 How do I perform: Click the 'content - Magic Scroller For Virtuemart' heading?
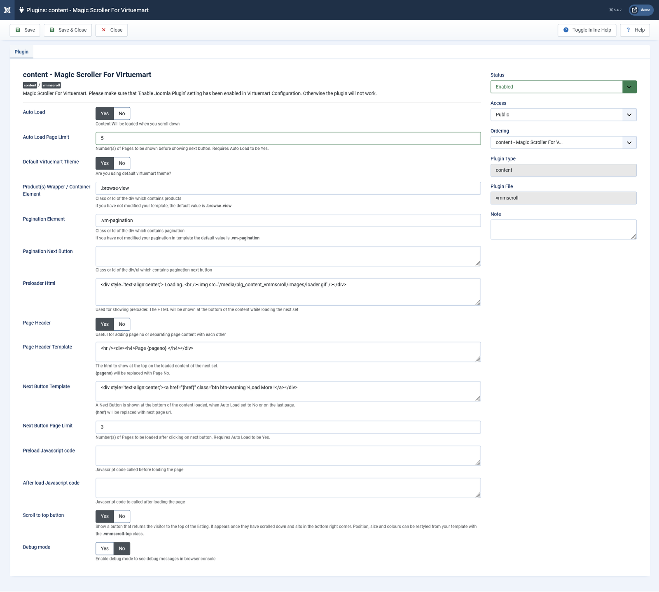(87, 74)
